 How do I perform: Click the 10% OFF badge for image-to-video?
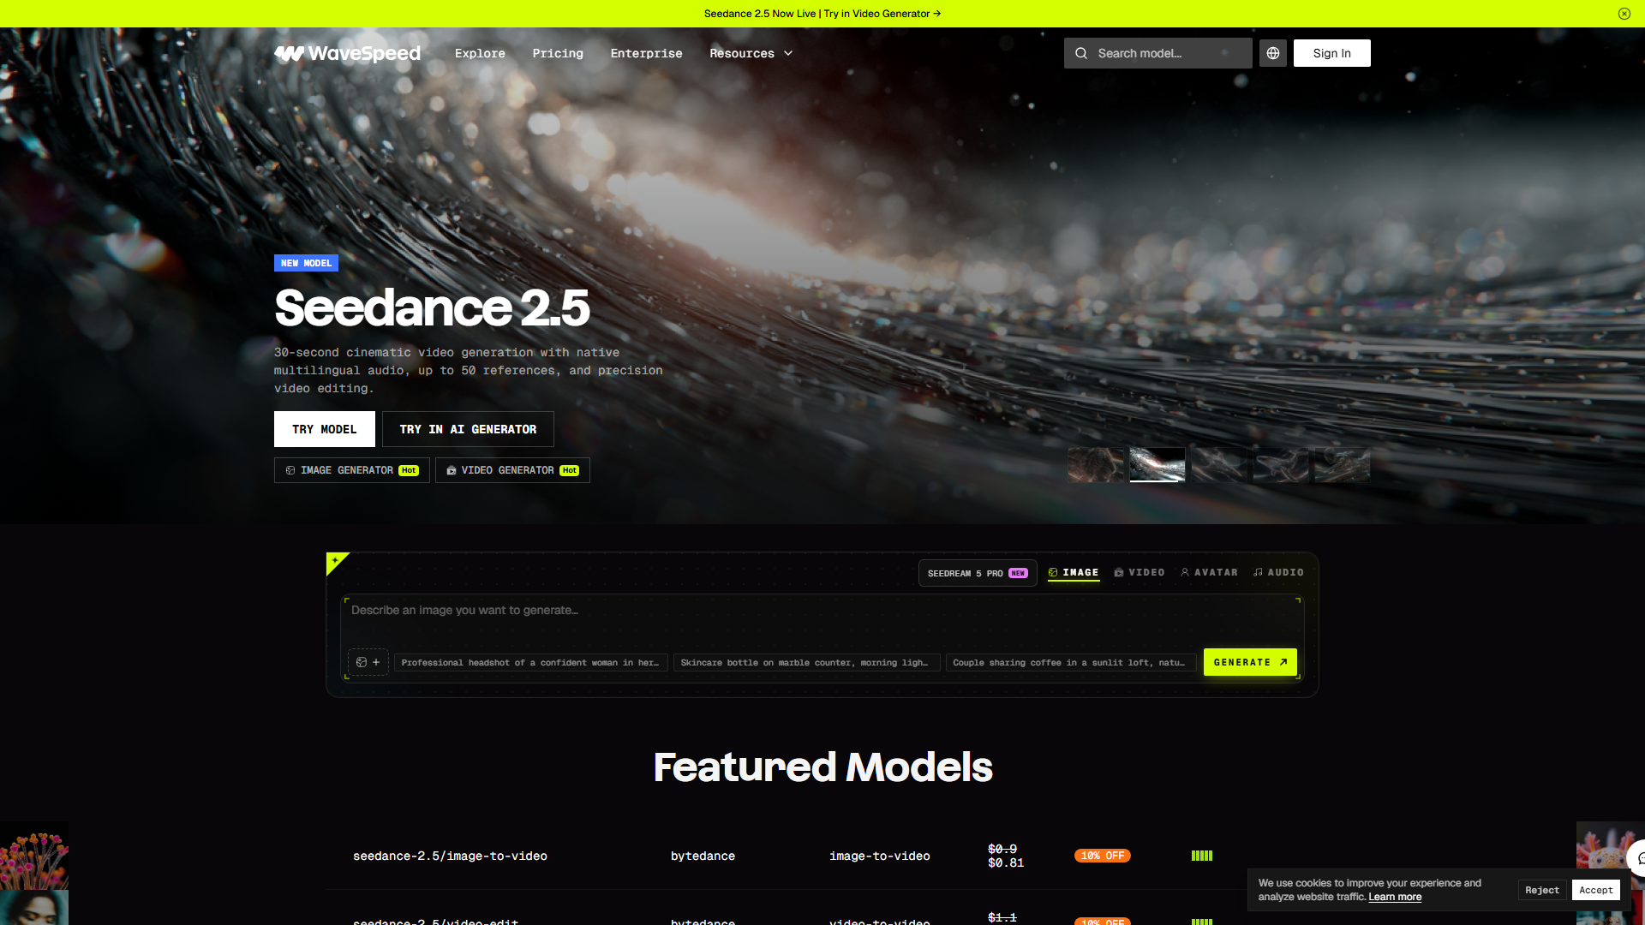(x=1103, y=856)
